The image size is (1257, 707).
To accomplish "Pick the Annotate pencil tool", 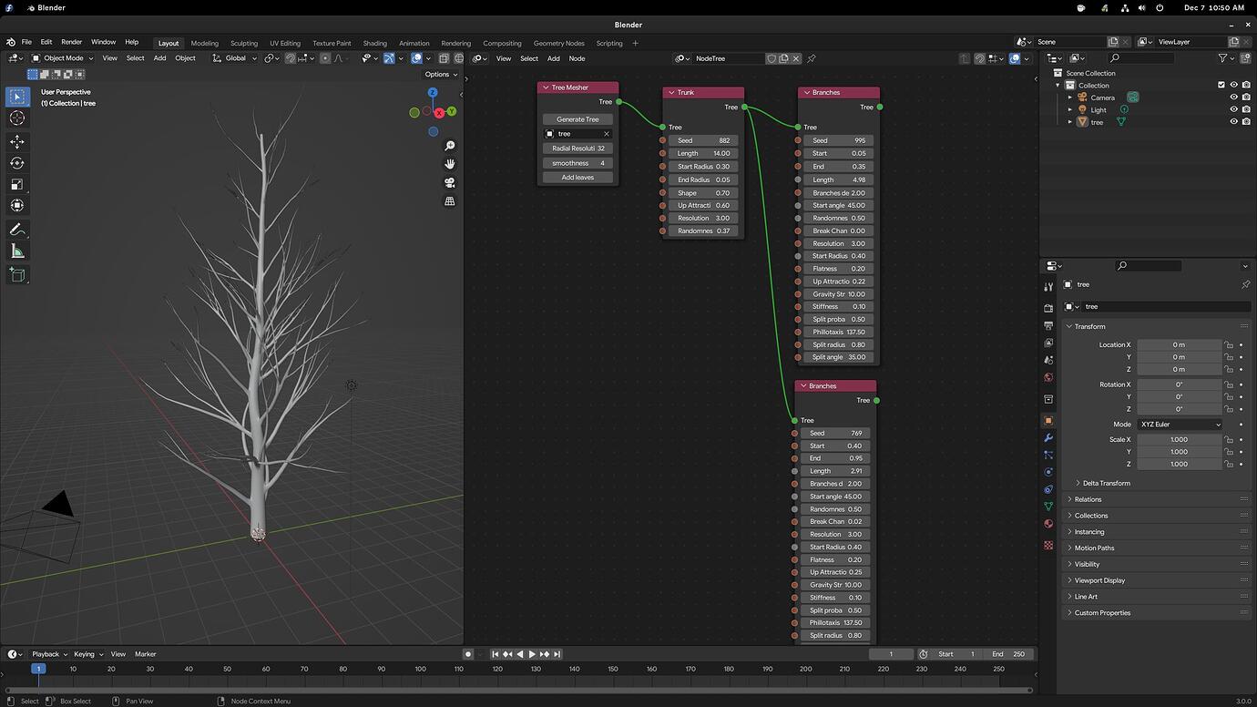I will pyautogui.click(x=17, y=230).
